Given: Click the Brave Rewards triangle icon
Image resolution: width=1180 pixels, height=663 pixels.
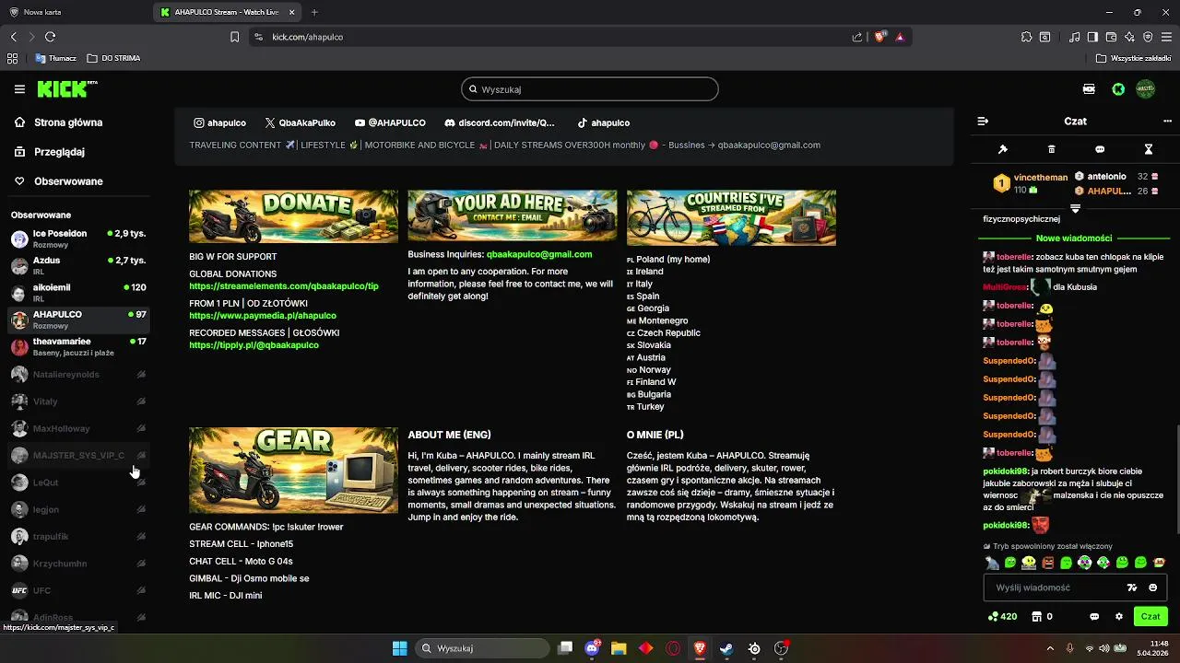Looking at the screenshot, I should (900, 37).
